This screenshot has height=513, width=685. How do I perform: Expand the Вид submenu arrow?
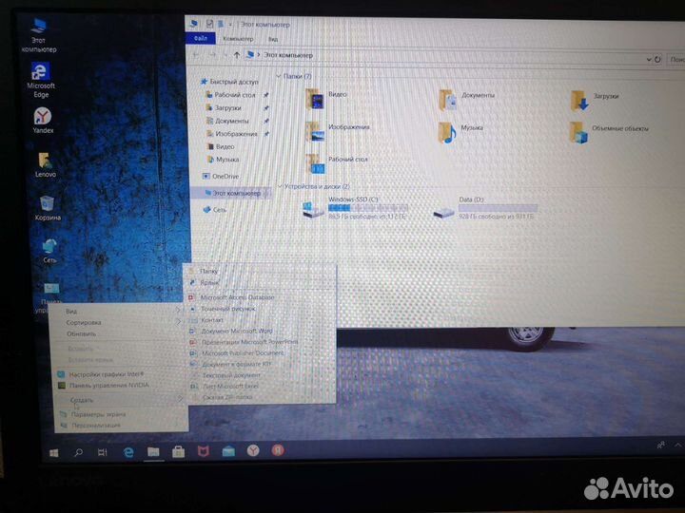click(x=177, y=310)
